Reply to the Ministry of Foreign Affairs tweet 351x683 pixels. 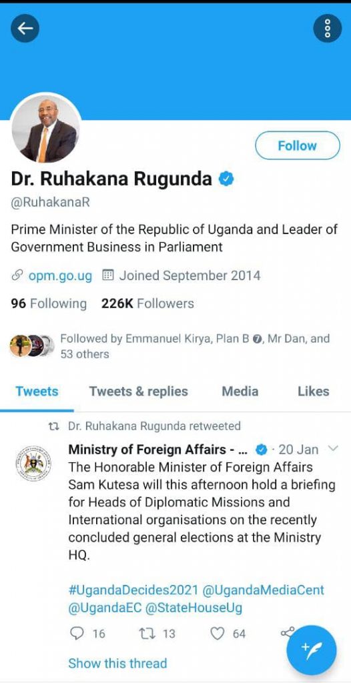76,634
